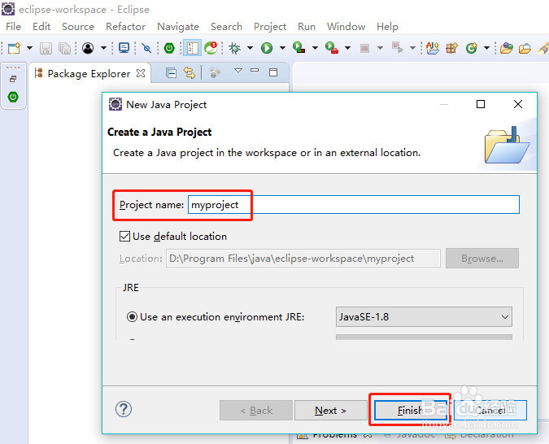549x444 pixels.
Task: Click the disabled Location path field
Action: pyautogui.click(x=303, y=259)
